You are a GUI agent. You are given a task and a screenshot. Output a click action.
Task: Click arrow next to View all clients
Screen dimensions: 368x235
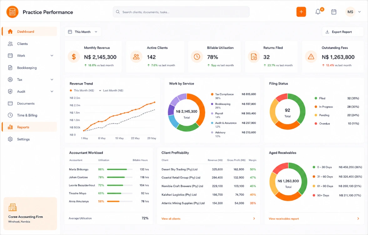click(x=254, y=218)
